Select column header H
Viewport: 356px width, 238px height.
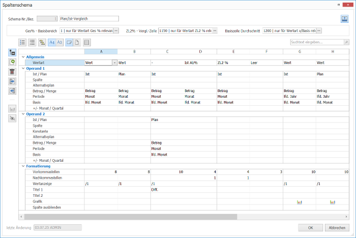(x=333, y=51)
